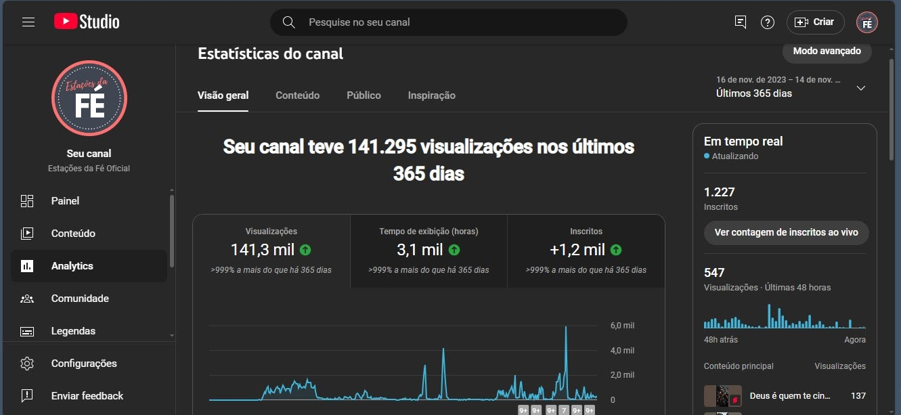
Task: Click the Comunidade people icon
Action: [x=27, y=299]
